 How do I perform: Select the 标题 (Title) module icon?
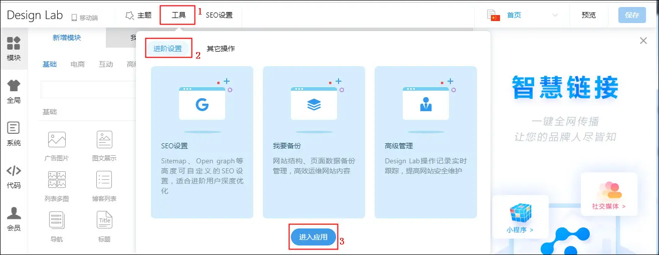tap(104, 220)
